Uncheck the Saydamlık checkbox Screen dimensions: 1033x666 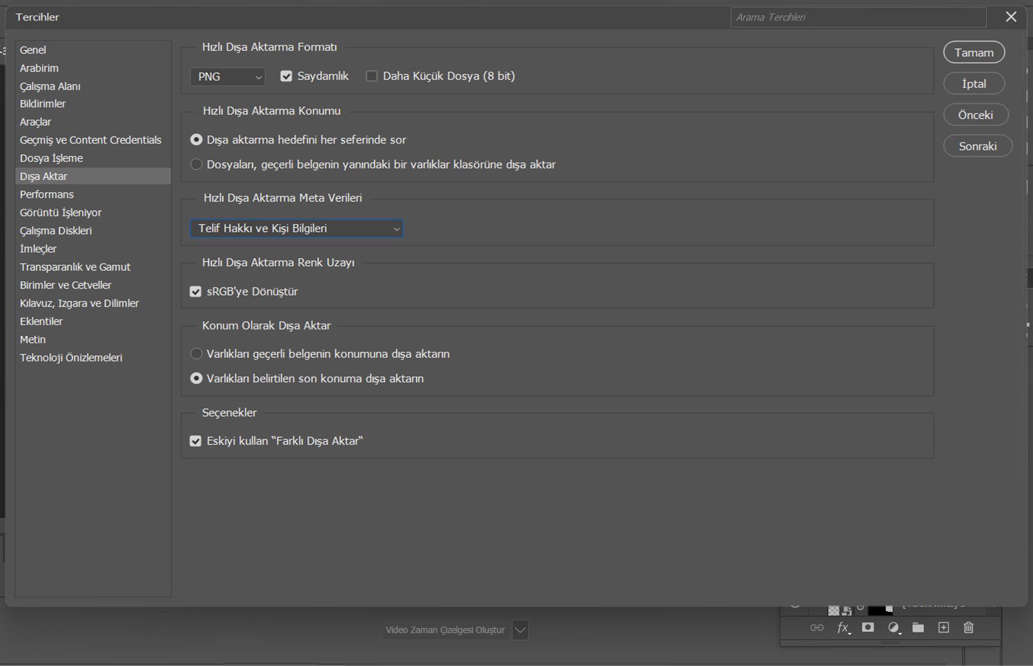point(286,76)
